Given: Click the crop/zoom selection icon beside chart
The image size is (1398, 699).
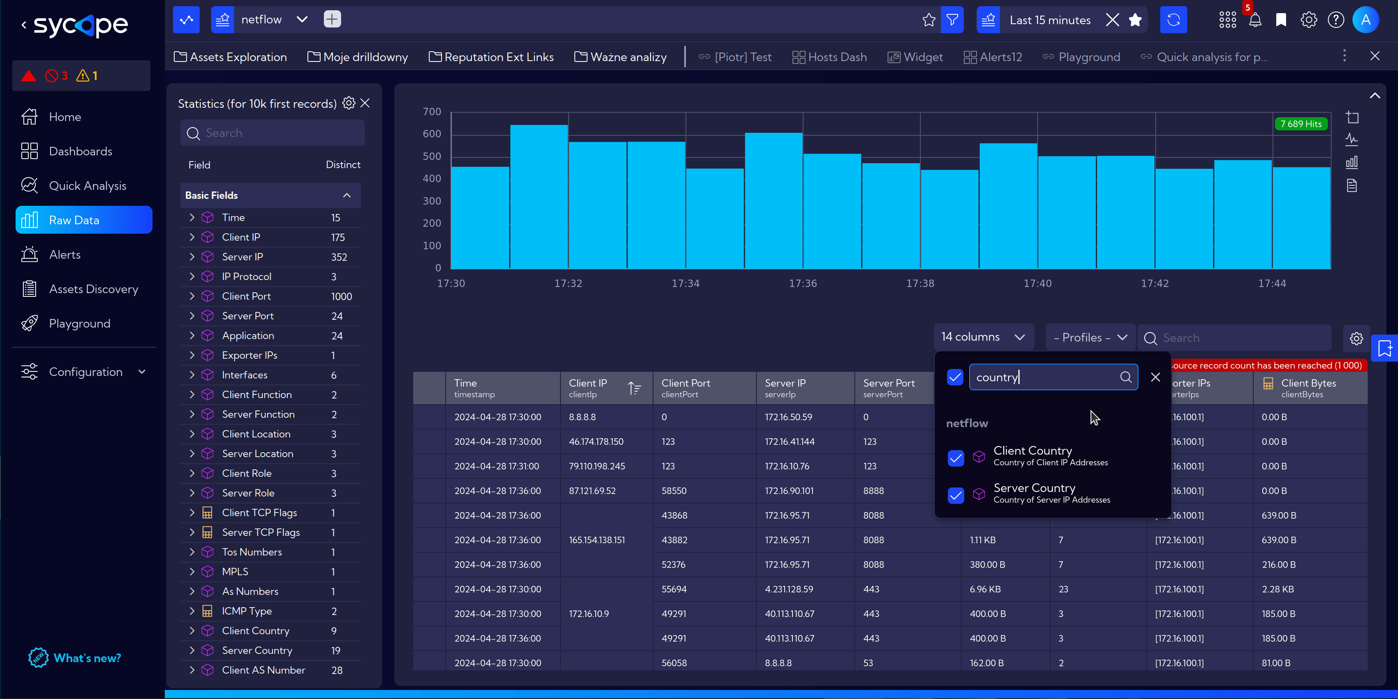Looking at the screenshot, I should tap(1352, 117).
